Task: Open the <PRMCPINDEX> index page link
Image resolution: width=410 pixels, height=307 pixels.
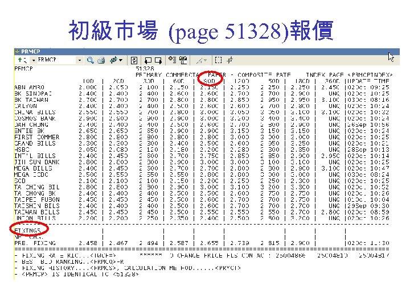Action: pyautogui.click(x=370, y=75)
